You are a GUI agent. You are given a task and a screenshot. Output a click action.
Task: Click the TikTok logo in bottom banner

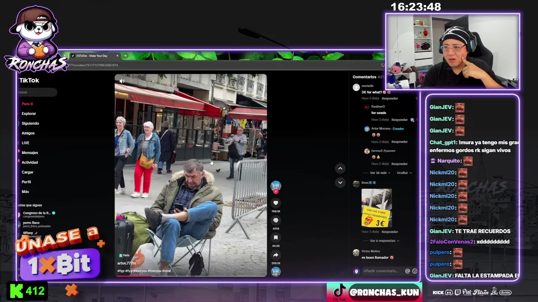tap(339, 292)
